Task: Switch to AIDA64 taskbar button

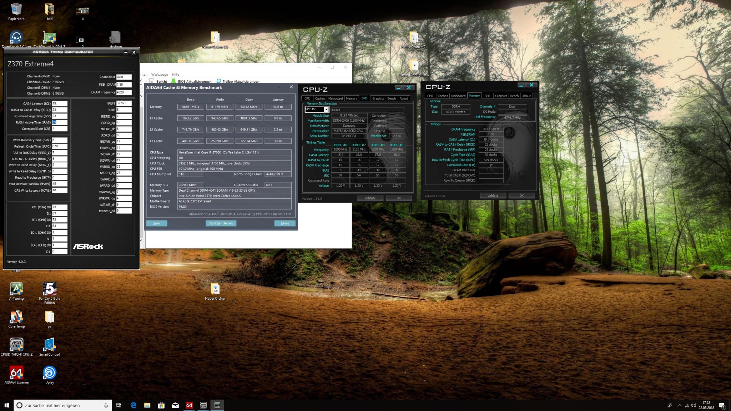Action: coord(189,405)
